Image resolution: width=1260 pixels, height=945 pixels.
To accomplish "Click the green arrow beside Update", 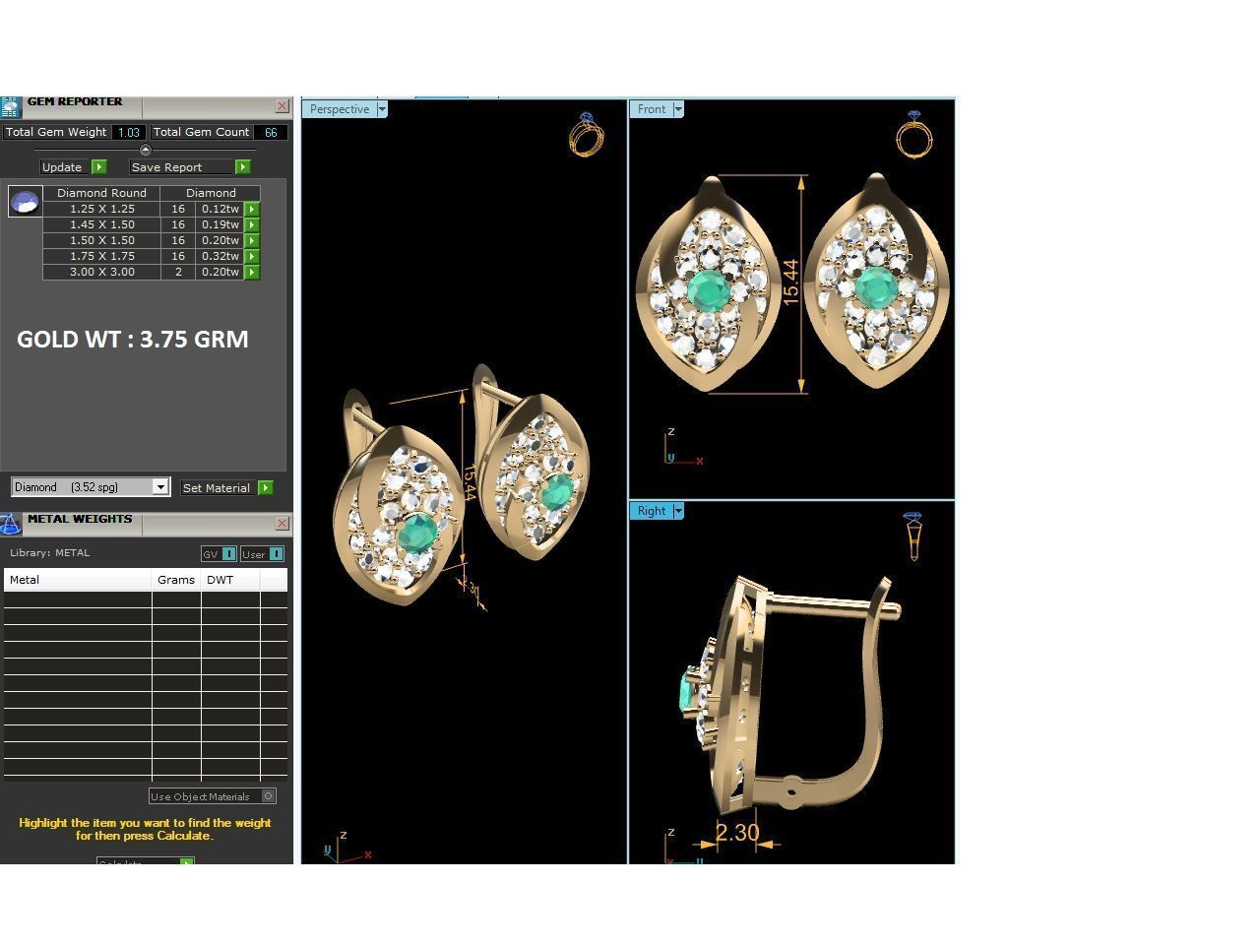I will pyautogui.click(x=98, y=167).
